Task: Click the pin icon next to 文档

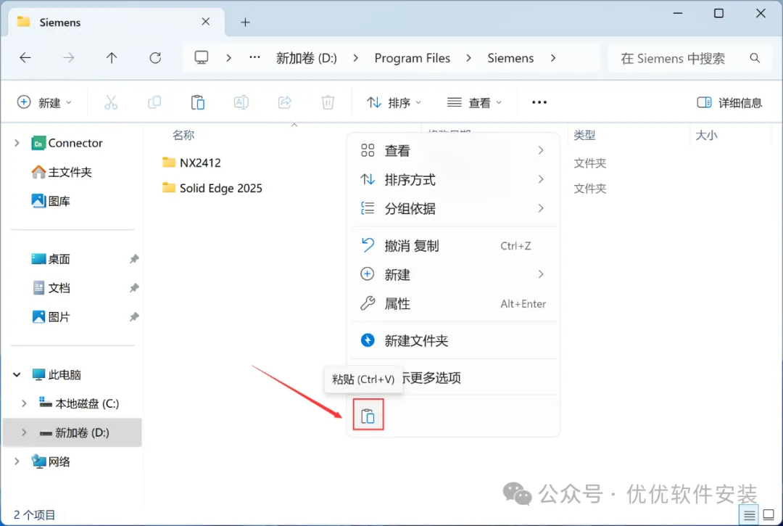Action: pos(134,288)
